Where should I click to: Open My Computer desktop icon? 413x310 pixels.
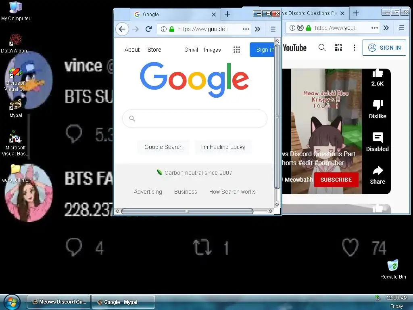tap(15, 11)
